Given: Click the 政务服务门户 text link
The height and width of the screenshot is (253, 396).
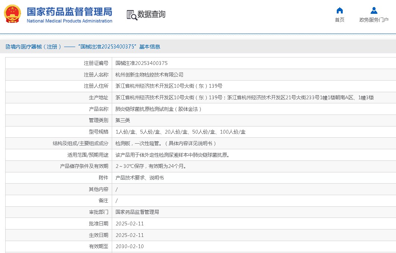Looking at the screenshot, I should tap(374, 20).
